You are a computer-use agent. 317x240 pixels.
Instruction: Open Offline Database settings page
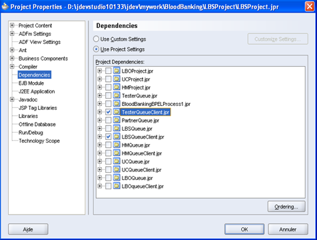pyautogui.click(x=37, y=124)
